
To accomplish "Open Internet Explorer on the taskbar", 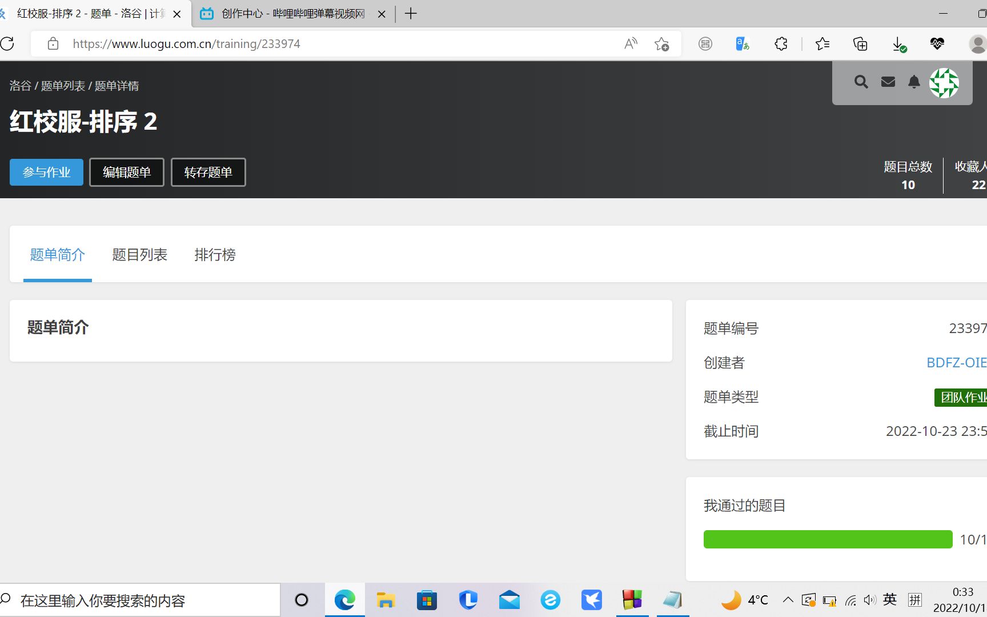I will [550, 600].
